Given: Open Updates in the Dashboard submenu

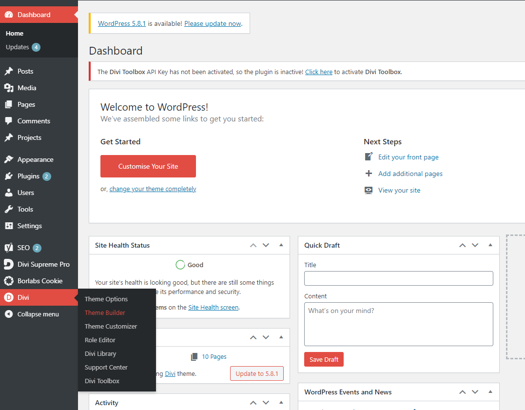Looking at the screenshot, I should point(18,47).
